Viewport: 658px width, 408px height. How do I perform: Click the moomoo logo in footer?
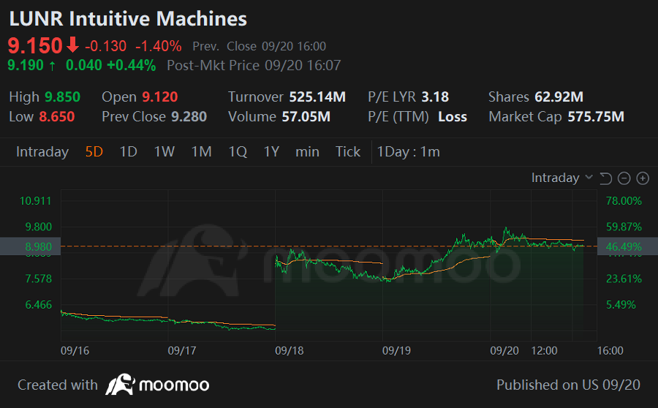pyautogui.click(x=157, y=385)
